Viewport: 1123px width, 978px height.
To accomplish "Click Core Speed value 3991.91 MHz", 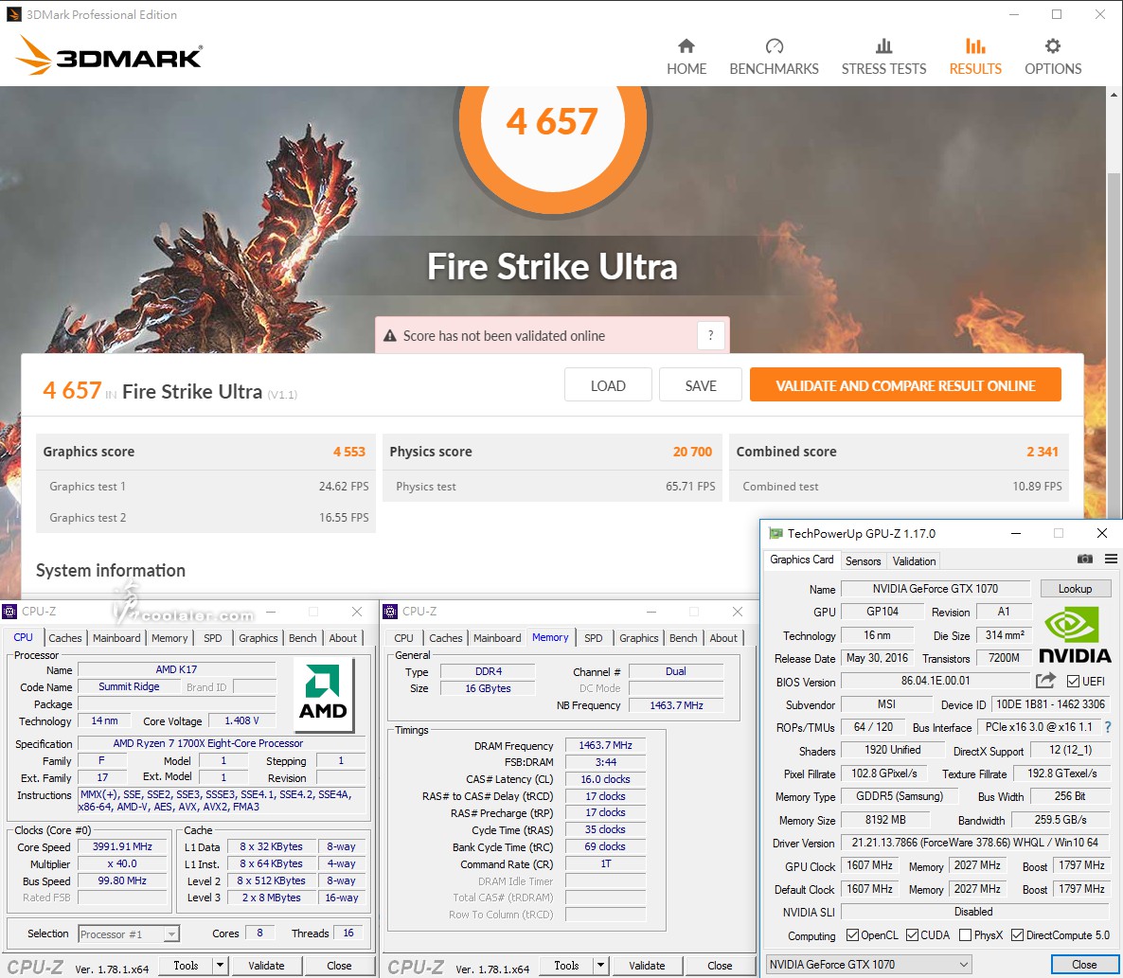I will pyautogui.click(x=122, y=846).
